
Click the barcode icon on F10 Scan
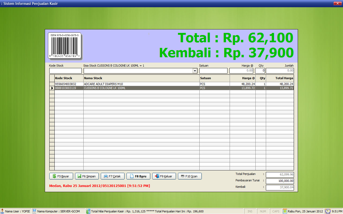(x=182, y=176)
